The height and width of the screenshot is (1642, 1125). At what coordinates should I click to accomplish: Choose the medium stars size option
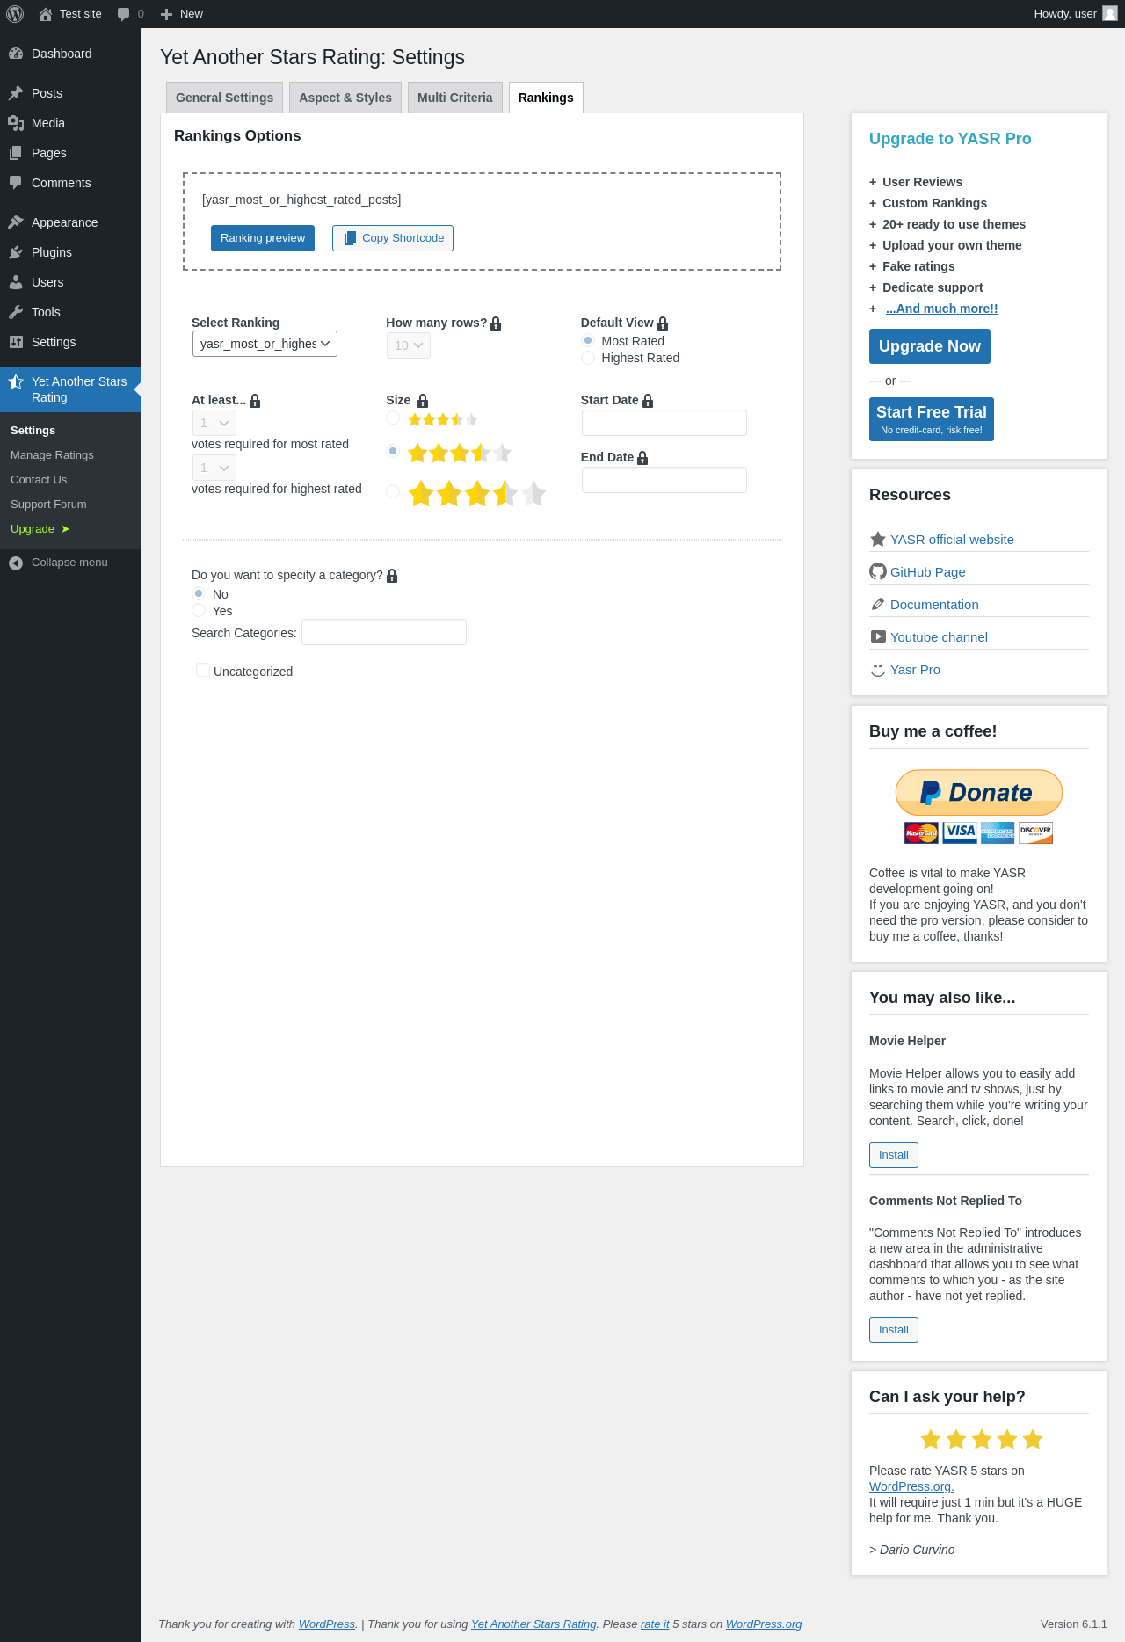click(x=393, y=451)
